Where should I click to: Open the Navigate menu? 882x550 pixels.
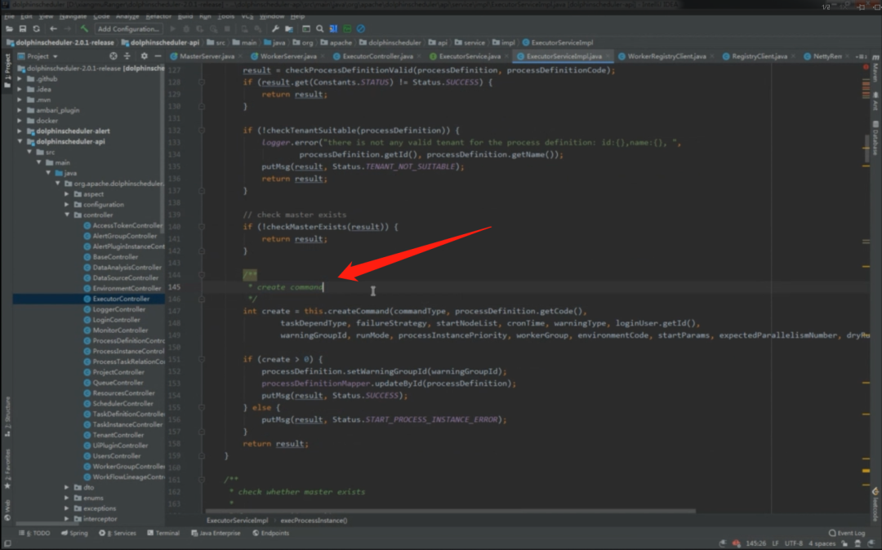pyautogui.click(x=73, y=16)
